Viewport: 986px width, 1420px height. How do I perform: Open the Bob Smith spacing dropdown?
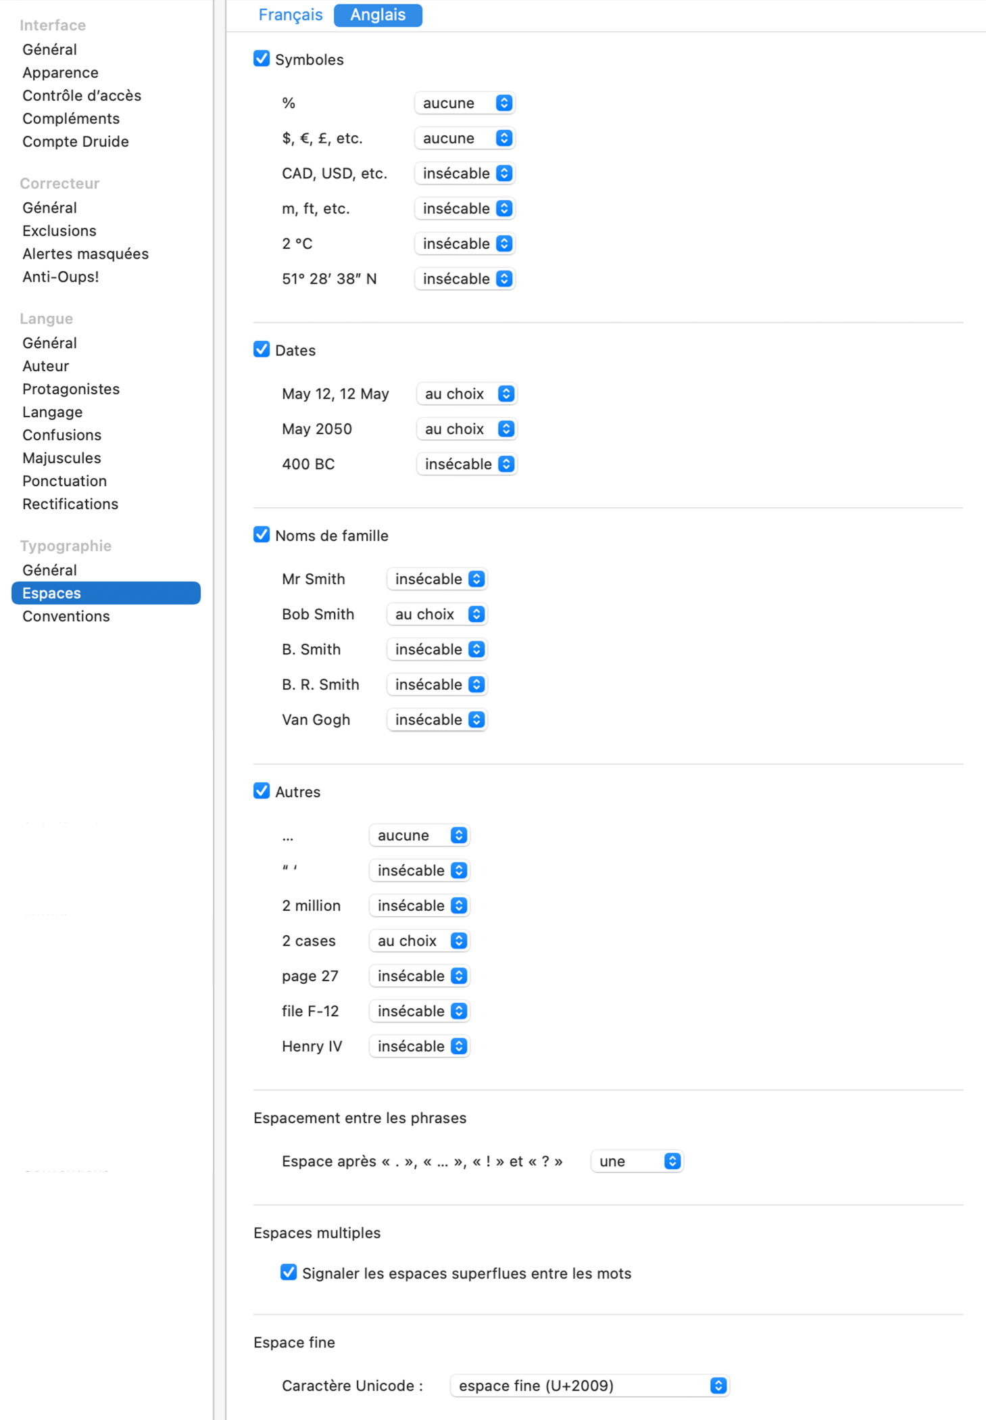tap(437, 614)
